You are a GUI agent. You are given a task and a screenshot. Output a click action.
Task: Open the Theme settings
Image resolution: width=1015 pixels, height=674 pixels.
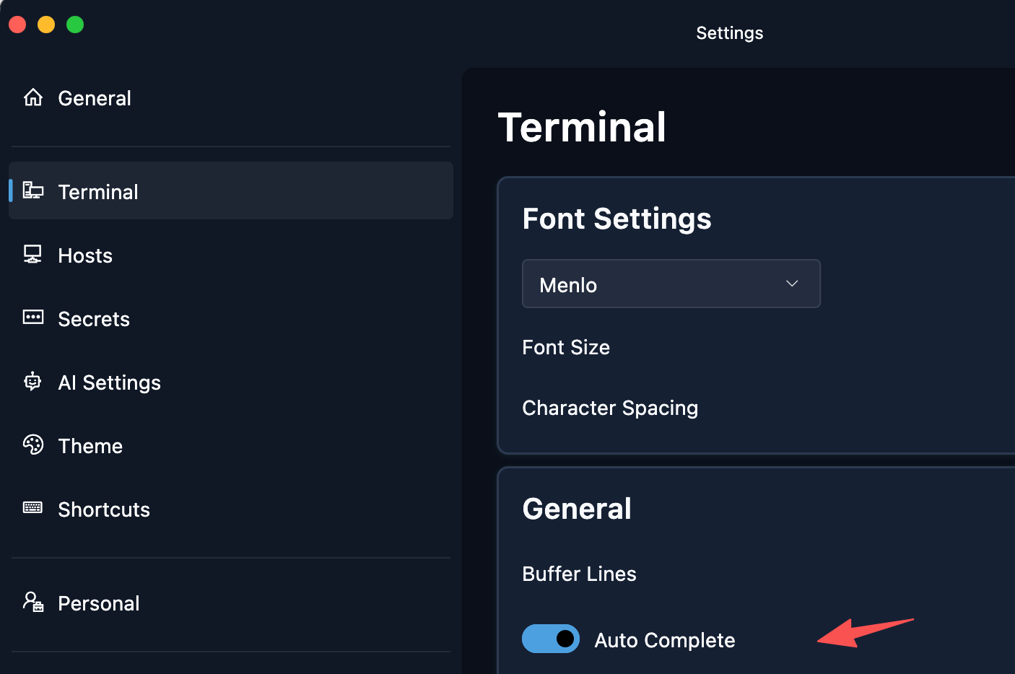pyautogui.click(x=231, y=446)
